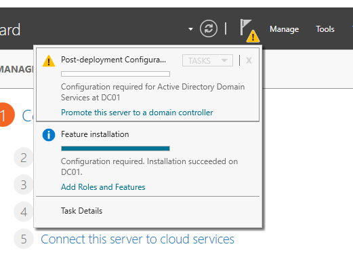Open the Manage menu
The height and width of the screenshot is (257, 353).
coord(284,29)
